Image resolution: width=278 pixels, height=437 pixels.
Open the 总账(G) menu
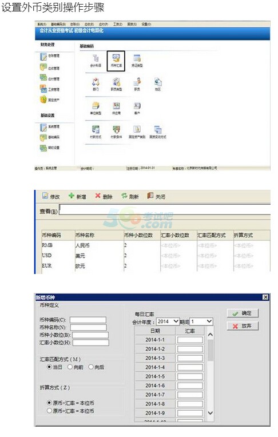point(75,24)
